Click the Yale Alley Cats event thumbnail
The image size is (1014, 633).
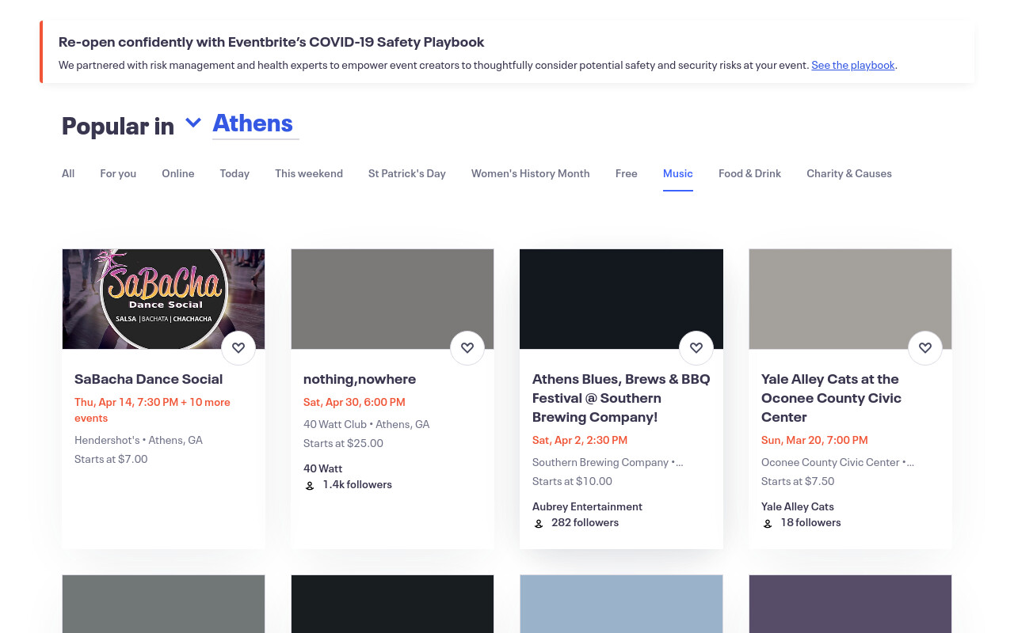[850, 299]
